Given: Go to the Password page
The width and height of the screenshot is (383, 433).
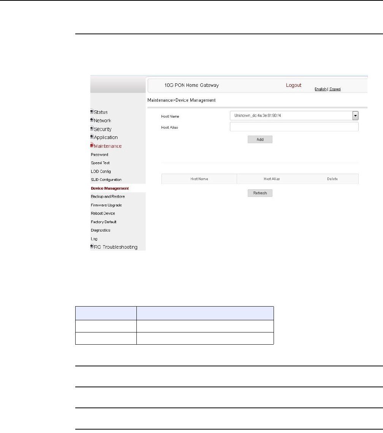Looking at the screenshot, I should pyautogui.click(x=100, y=155).
